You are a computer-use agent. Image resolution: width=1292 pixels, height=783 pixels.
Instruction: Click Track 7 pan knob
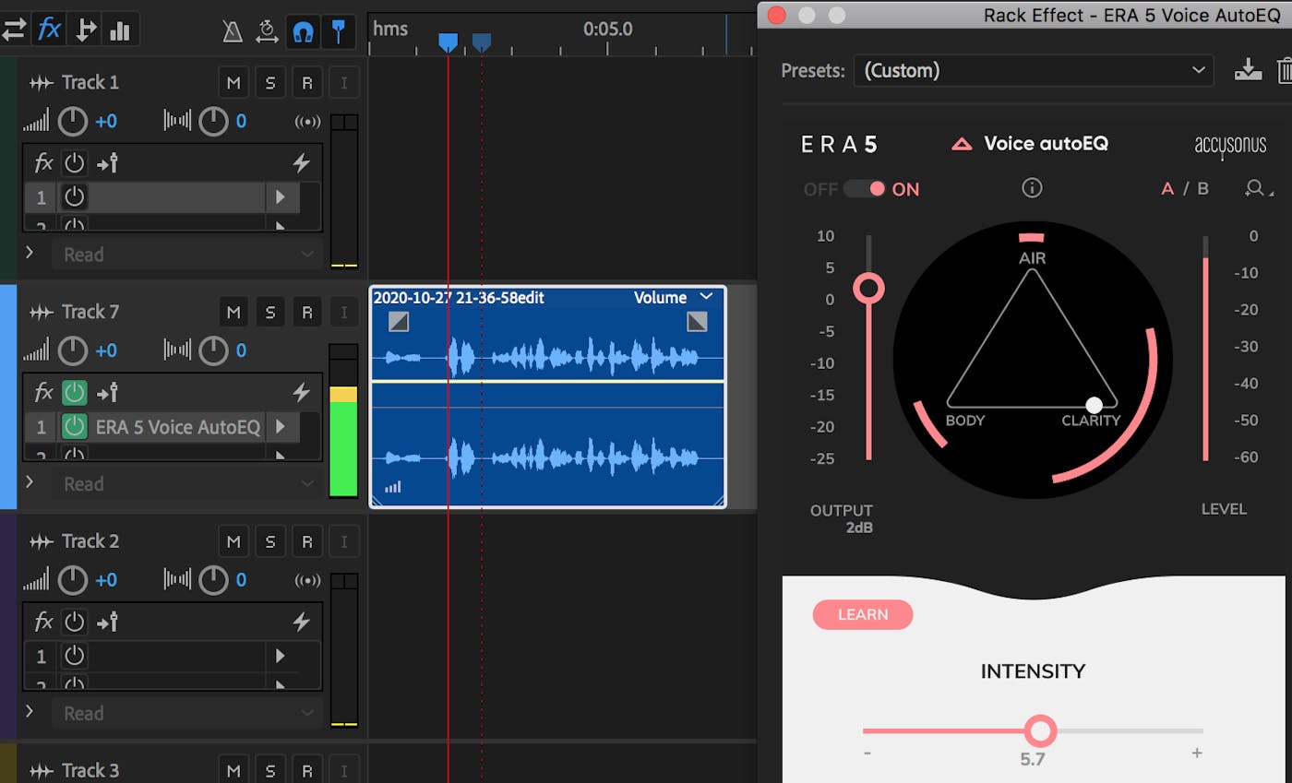[x=213, y=350]
